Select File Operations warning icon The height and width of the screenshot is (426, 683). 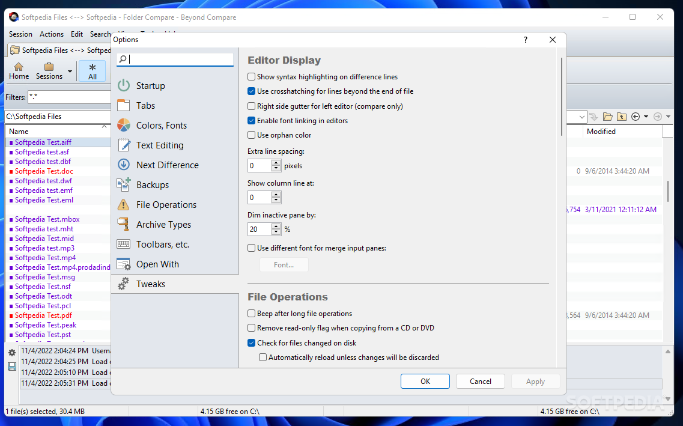(124, 205)
